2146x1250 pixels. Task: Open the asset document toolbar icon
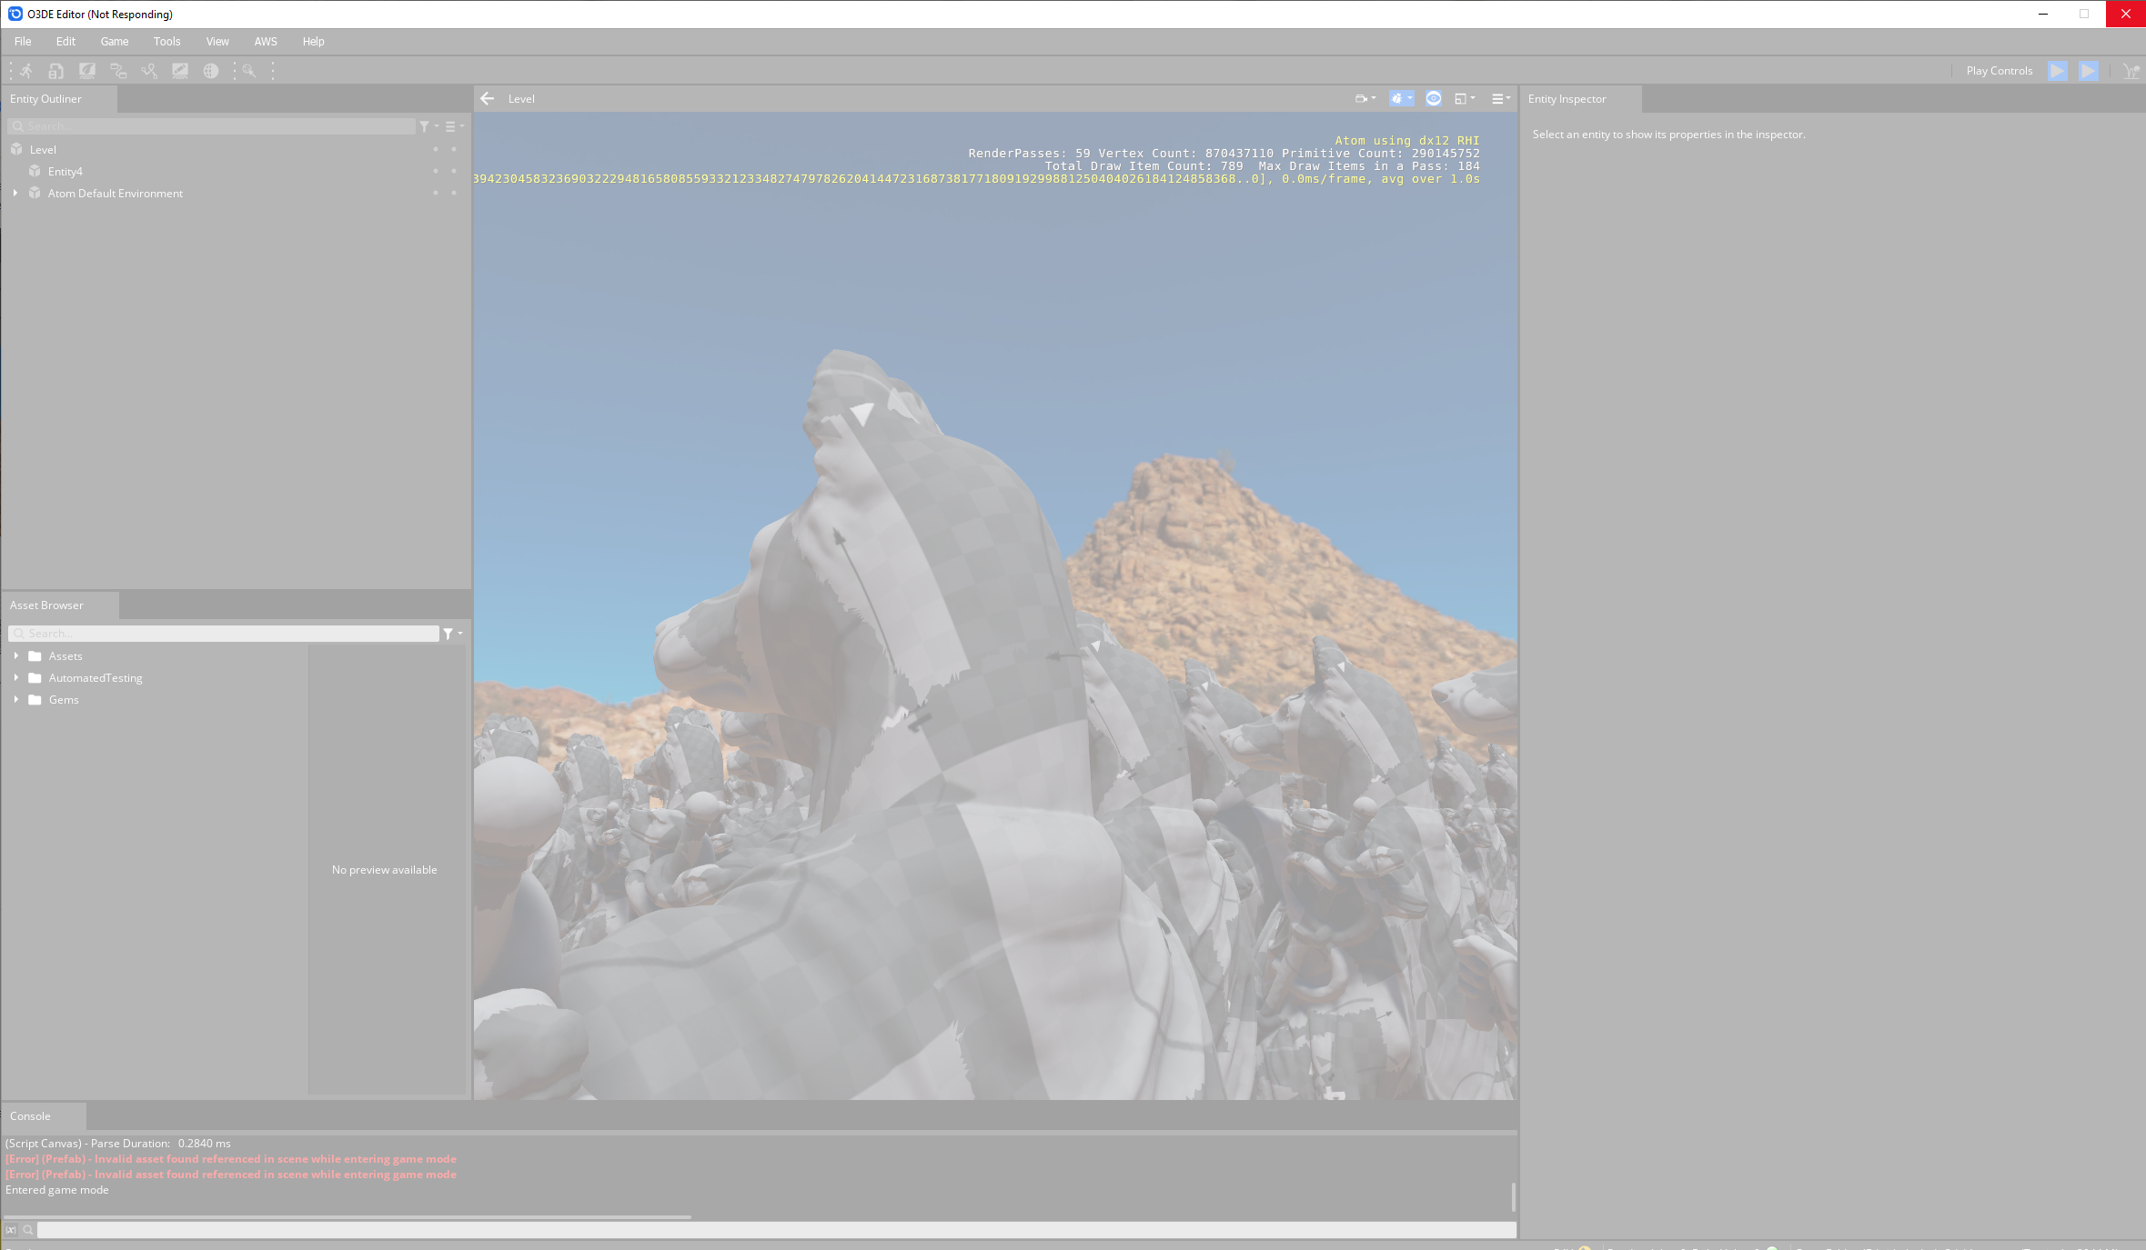point(55,71)
